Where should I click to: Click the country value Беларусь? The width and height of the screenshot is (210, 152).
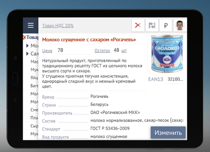99,104
